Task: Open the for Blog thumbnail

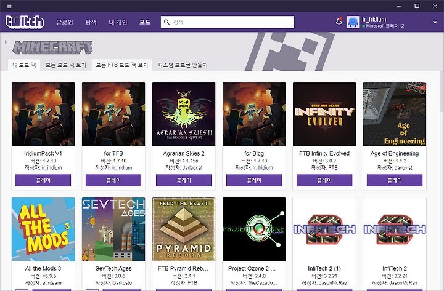Action: pos(254,114)
